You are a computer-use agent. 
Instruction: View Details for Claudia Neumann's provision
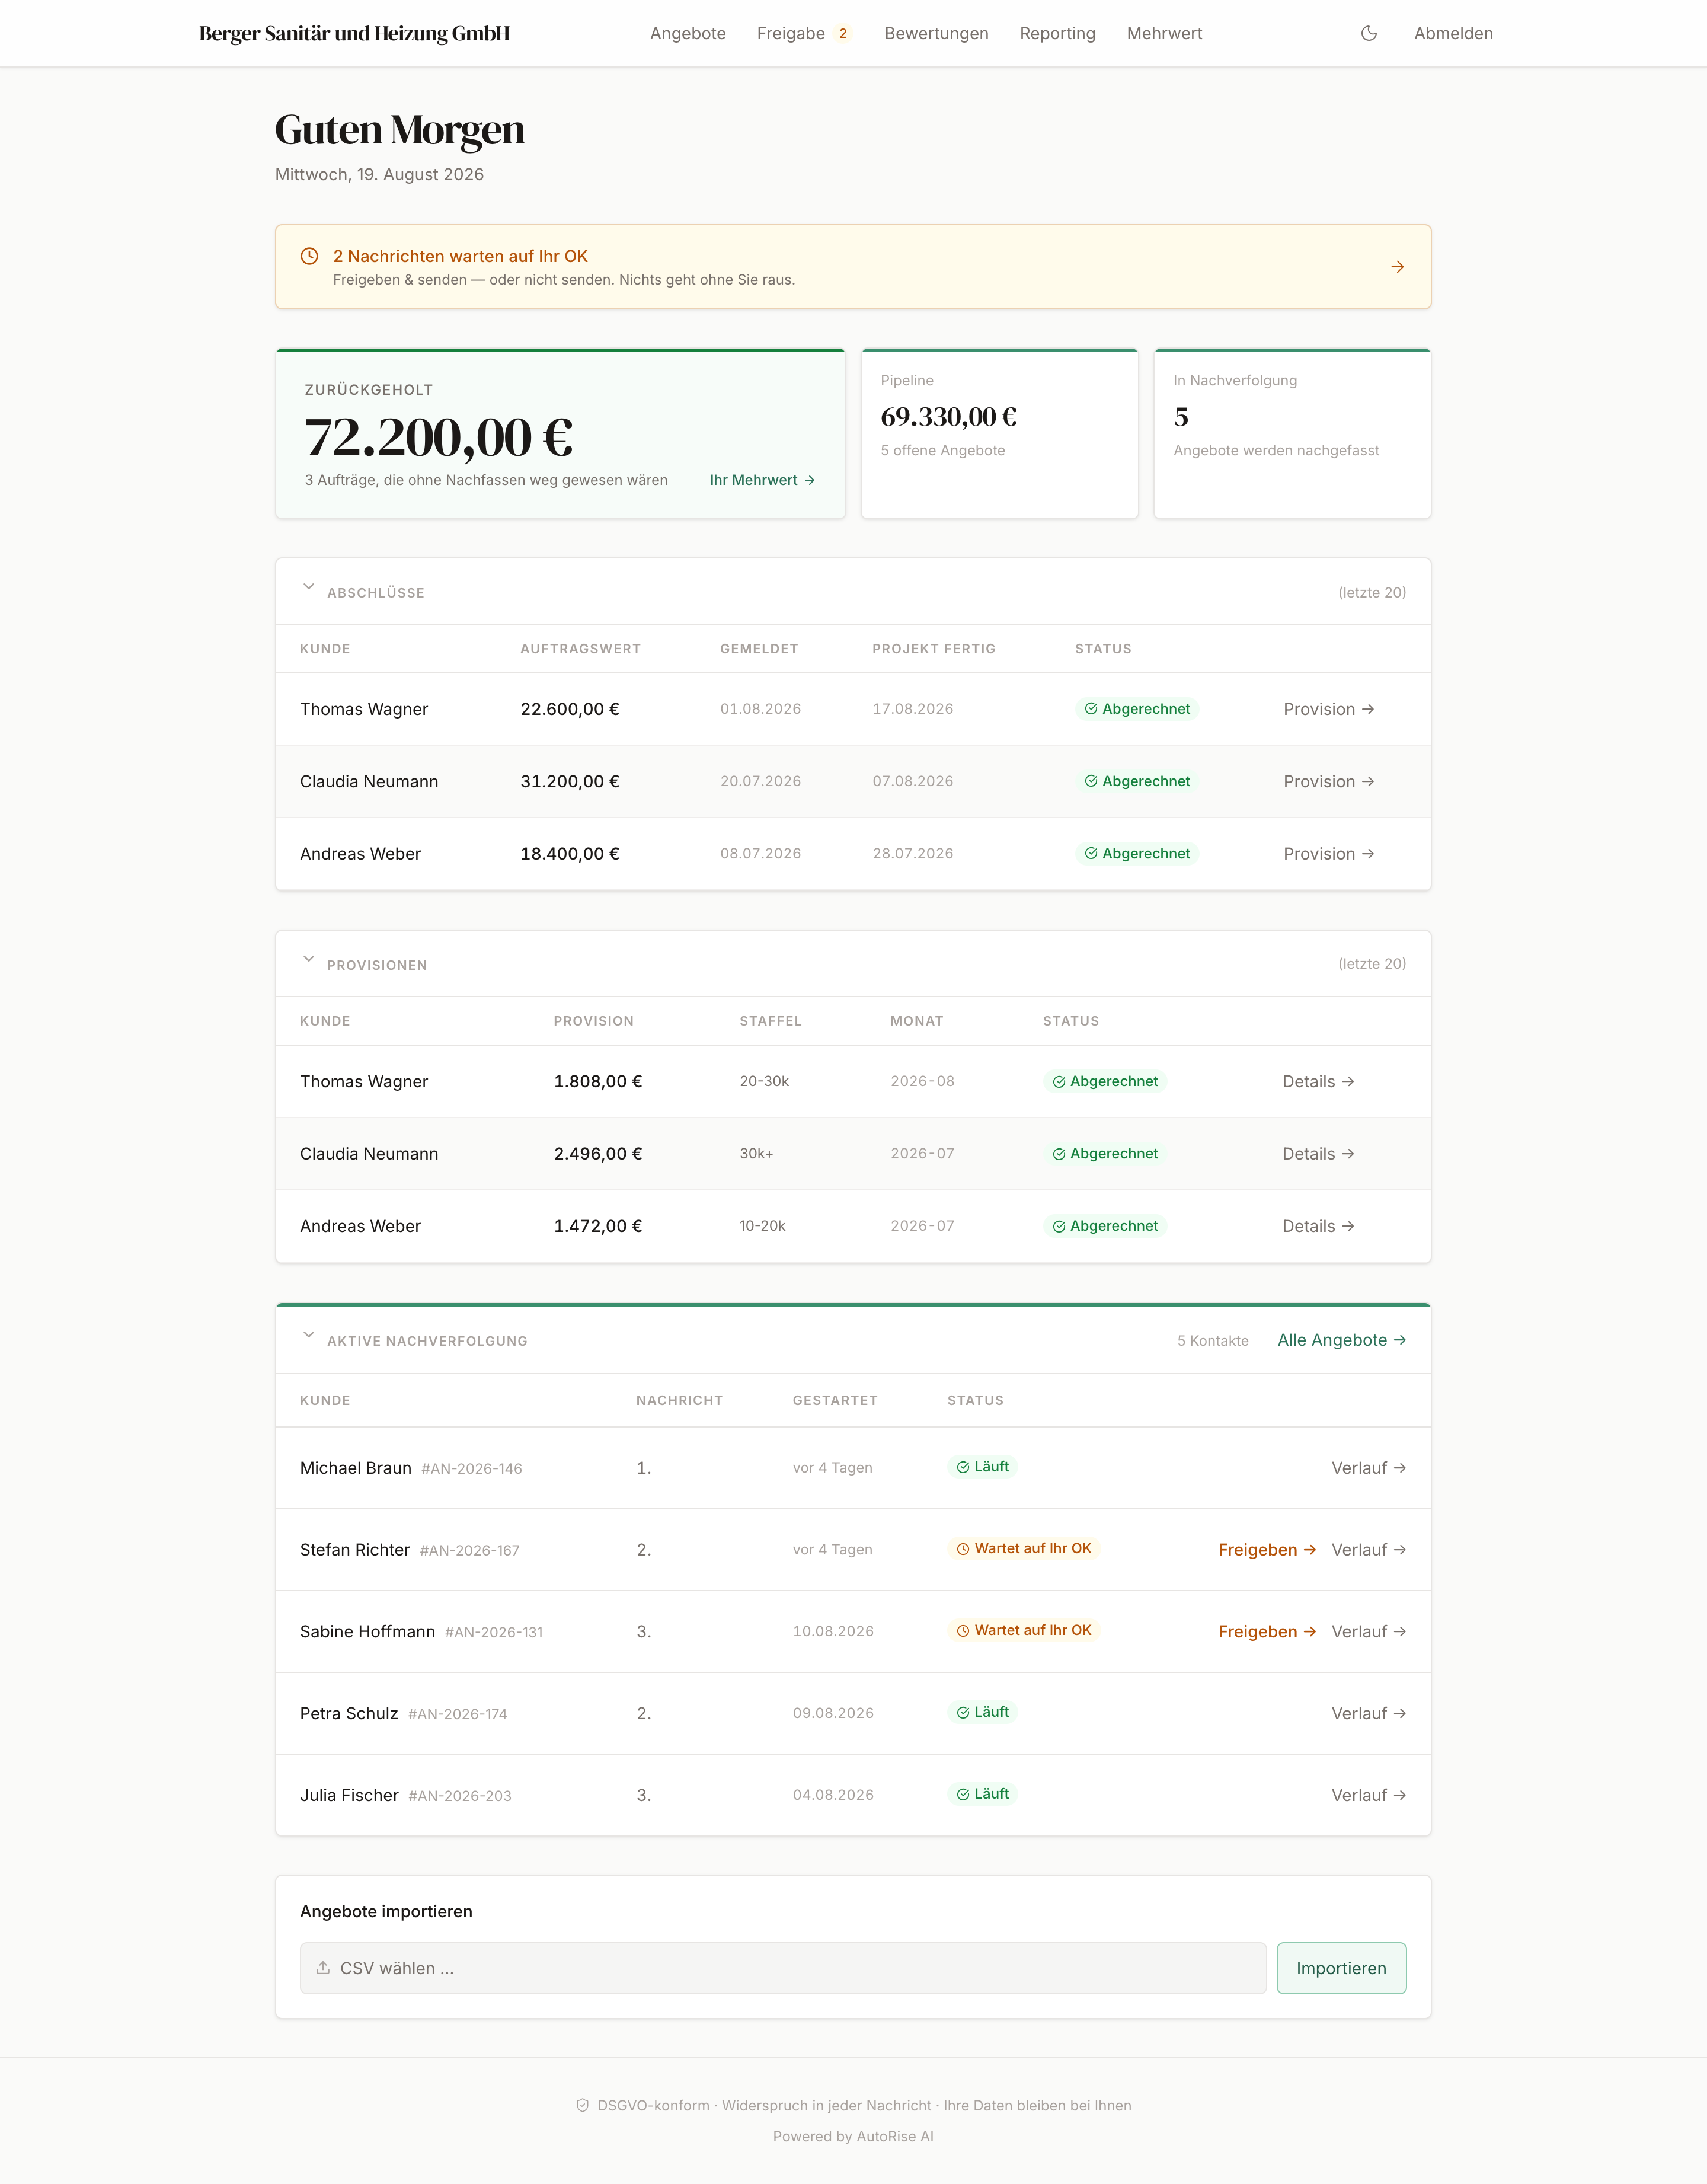coord(1318,1153)
